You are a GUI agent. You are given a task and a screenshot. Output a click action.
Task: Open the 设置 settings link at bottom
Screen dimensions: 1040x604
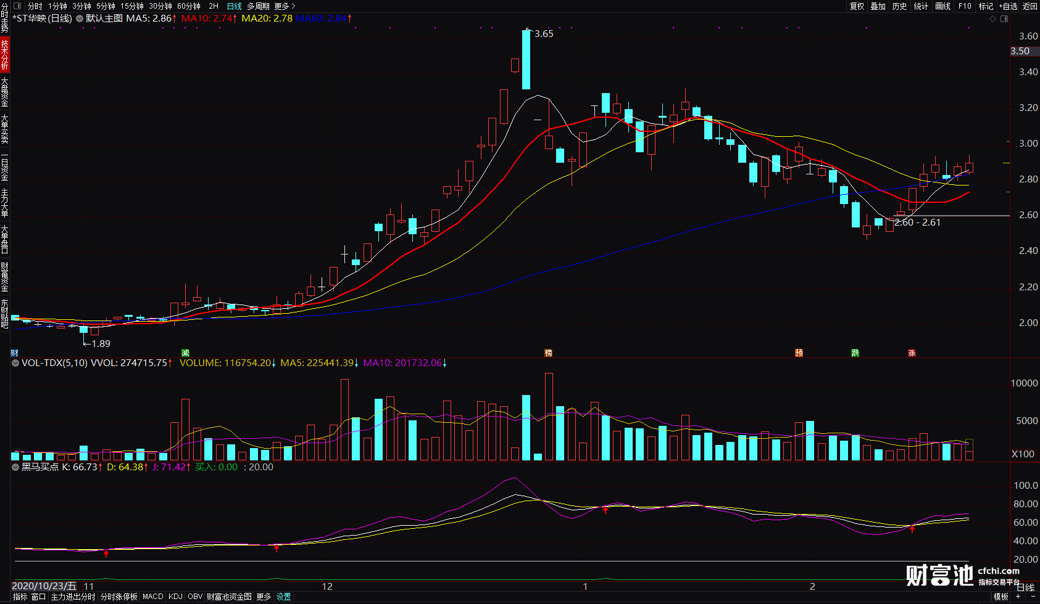(x=284, y=597)
